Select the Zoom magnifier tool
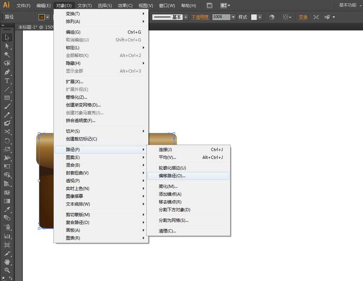Screen dimensions: 363x281 (7, 270)
